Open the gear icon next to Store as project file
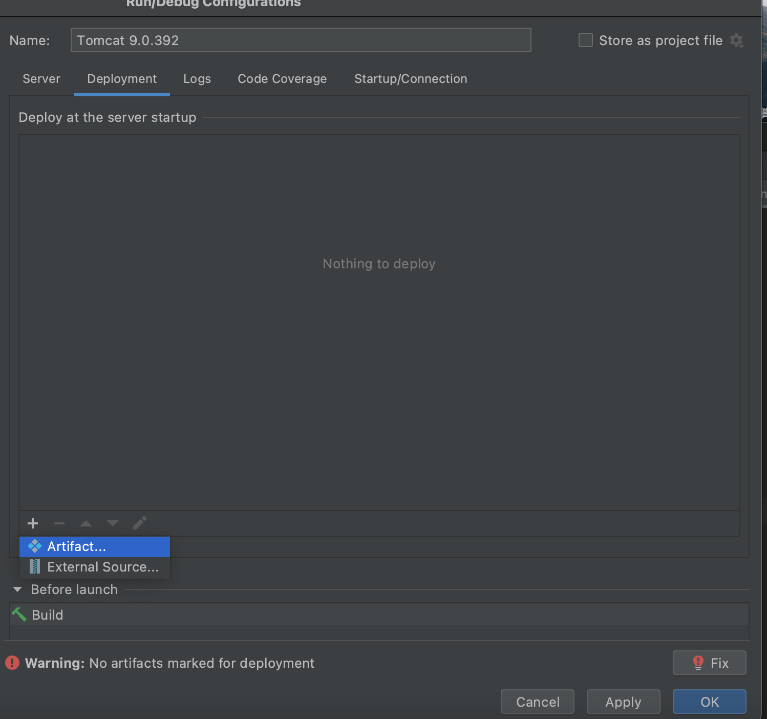 737,40
